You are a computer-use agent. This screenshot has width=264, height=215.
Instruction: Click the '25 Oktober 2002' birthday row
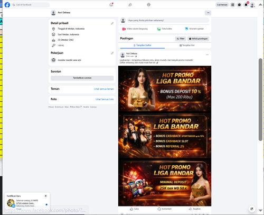(x=65, y=40)
